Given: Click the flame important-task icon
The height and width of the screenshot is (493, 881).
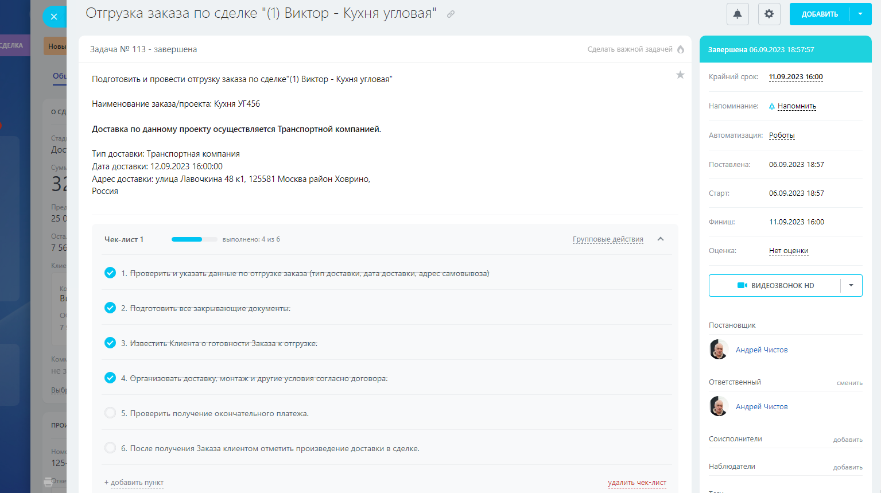Looking at the screenshot, I should click(x=681, y=49).
